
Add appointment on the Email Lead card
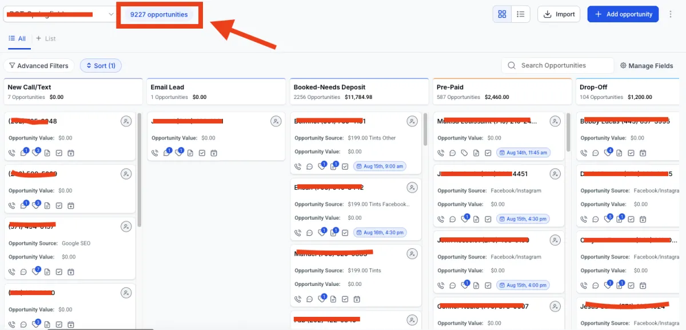[x=214, y=153]
